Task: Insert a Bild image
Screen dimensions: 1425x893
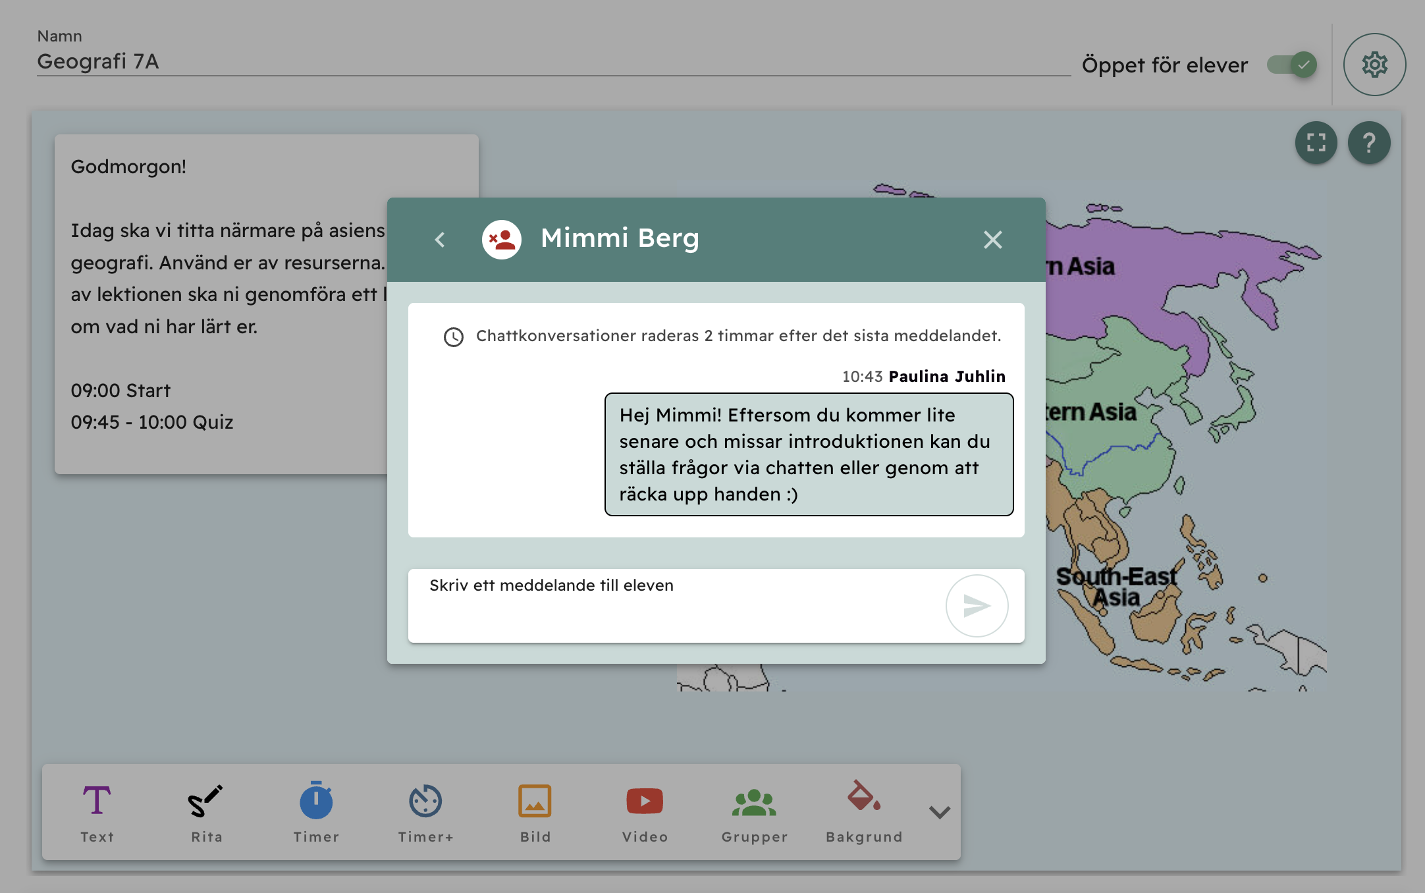Action: tap(535, 812)
